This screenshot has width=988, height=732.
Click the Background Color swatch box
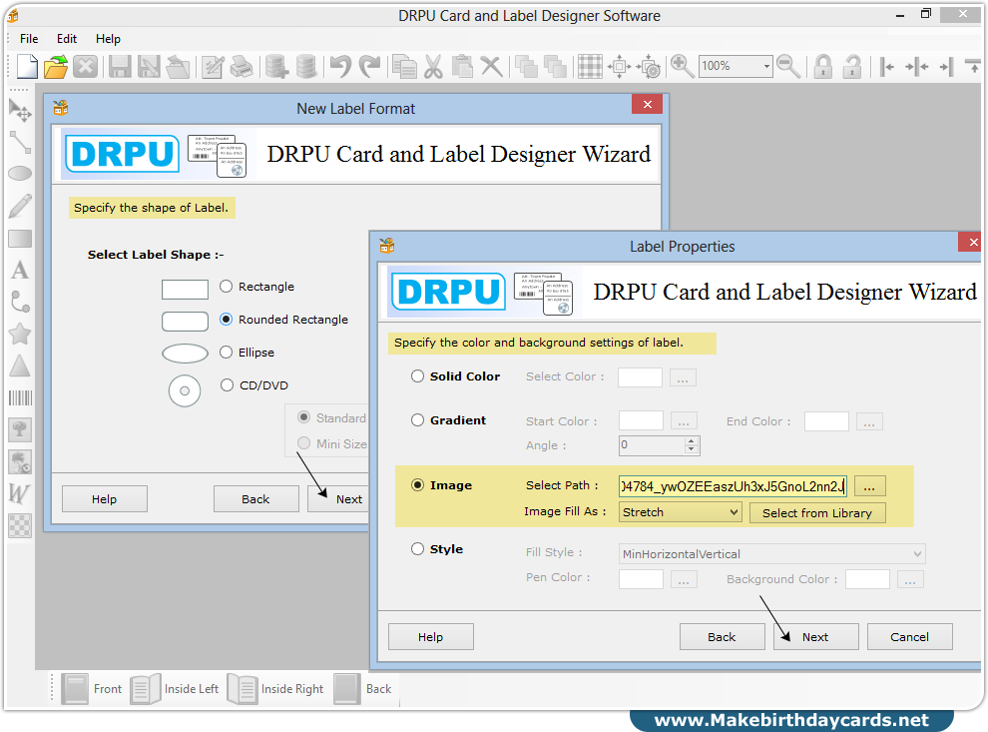coord(867,579)
